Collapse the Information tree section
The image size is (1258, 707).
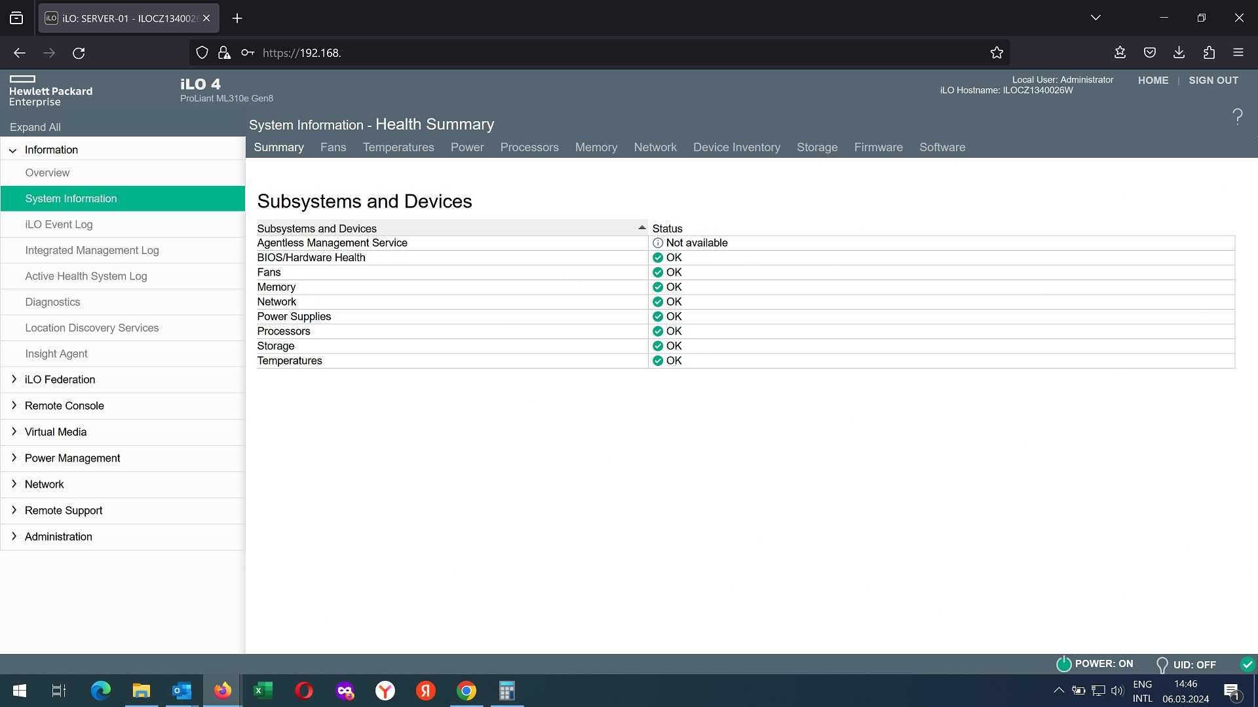click(12, 150)
